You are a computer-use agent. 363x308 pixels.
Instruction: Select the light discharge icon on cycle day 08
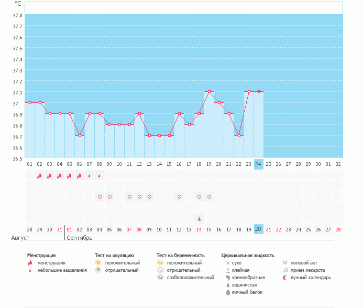[x=100, y=176]
